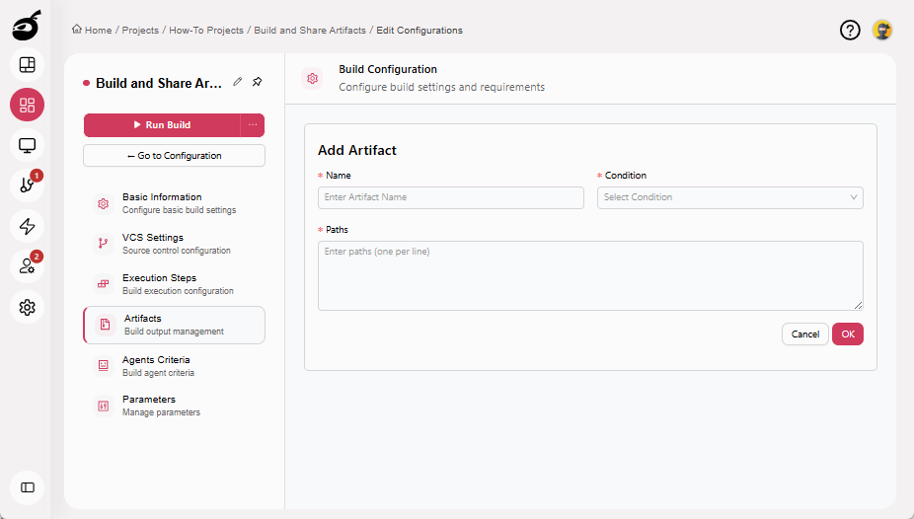Viewport: 914px width, 519px height.
Task: Click Edit Configurations breadcrumb text
Action: click(419, 31)
